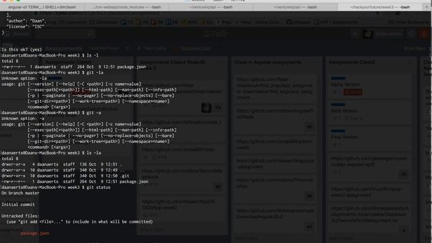Click the 'Is this ok? (yes)' prompt line
The height and width of the screenshot is (243, 432).
[x=22, y=49]
